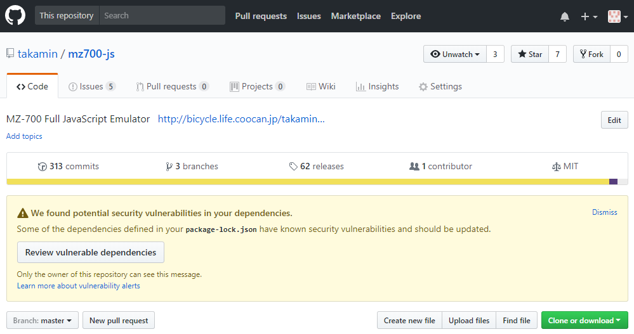634x334 pixels.
Task: Click Add topics link
Action: [24, 136]
